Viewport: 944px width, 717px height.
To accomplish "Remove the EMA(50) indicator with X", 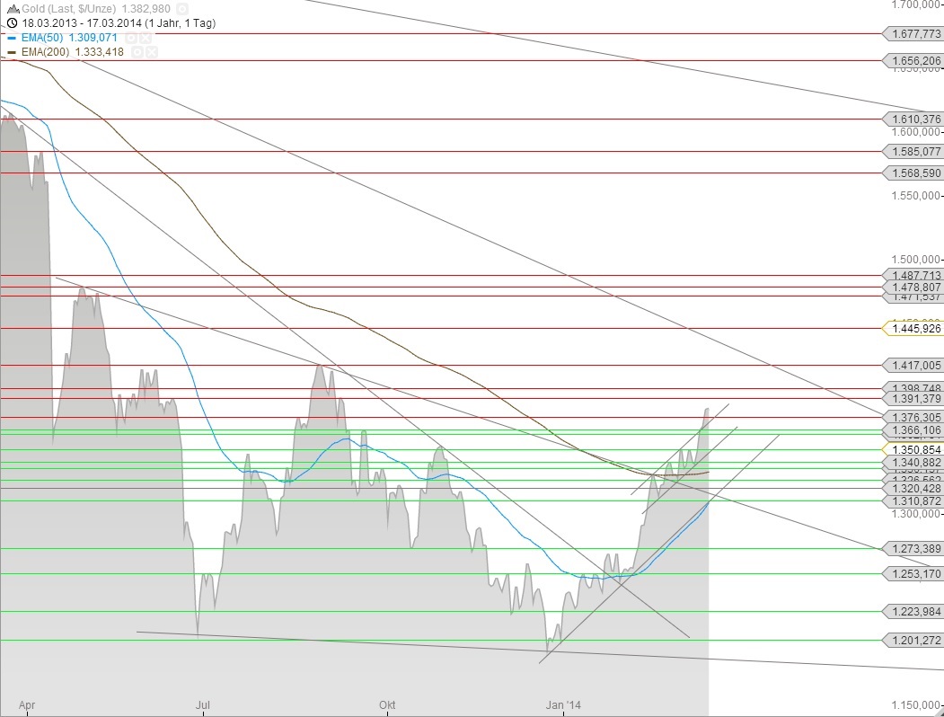I will (x=146, y=40).
